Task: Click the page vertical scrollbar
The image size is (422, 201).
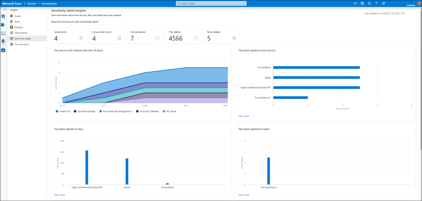Action: tap(421, 80)
